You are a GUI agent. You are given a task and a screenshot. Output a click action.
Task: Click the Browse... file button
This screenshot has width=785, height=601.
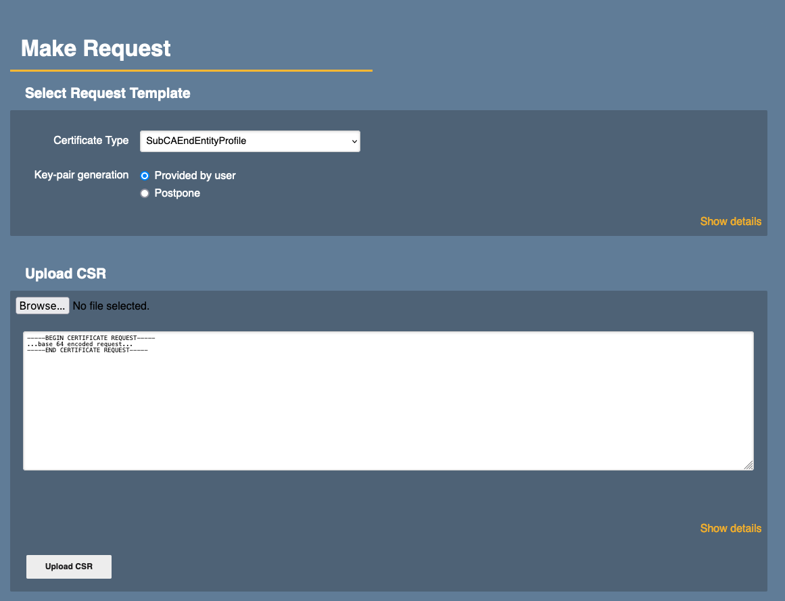[42, 306]
